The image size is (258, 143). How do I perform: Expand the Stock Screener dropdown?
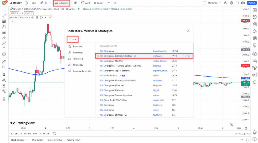(28, 140)
